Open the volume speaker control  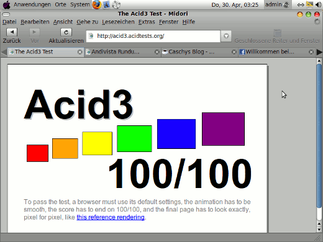click(x=318, y=4)
